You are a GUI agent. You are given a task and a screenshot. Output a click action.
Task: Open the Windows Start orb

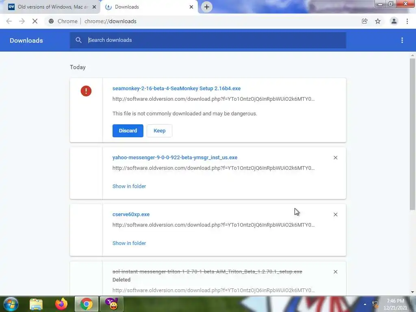click(11, 304)
